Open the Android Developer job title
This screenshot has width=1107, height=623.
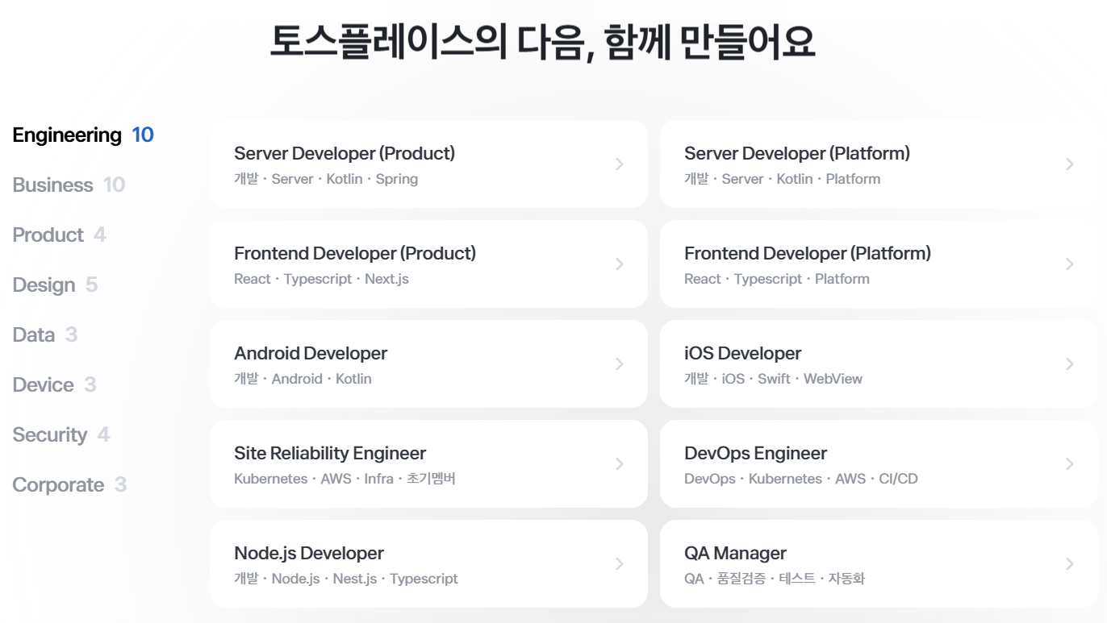click(311, 353)
